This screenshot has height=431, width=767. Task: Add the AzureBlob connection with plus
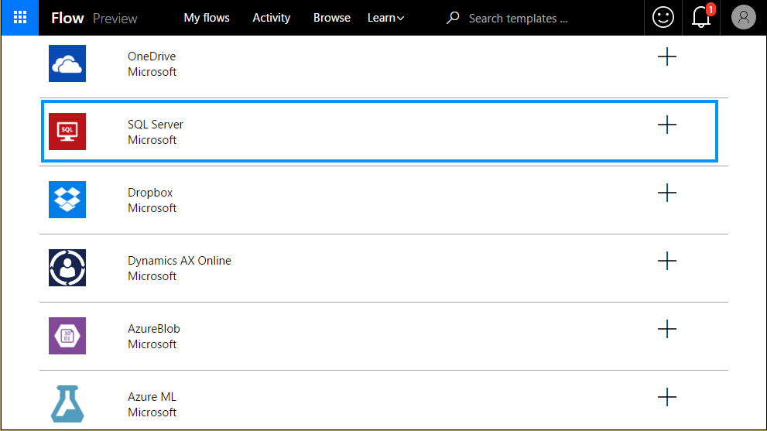coord(666,329)
